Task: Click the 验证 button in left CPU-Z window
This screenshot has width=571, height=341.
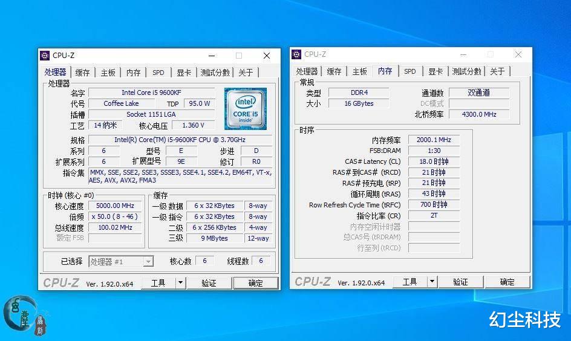Action: (x=209, y=283)
